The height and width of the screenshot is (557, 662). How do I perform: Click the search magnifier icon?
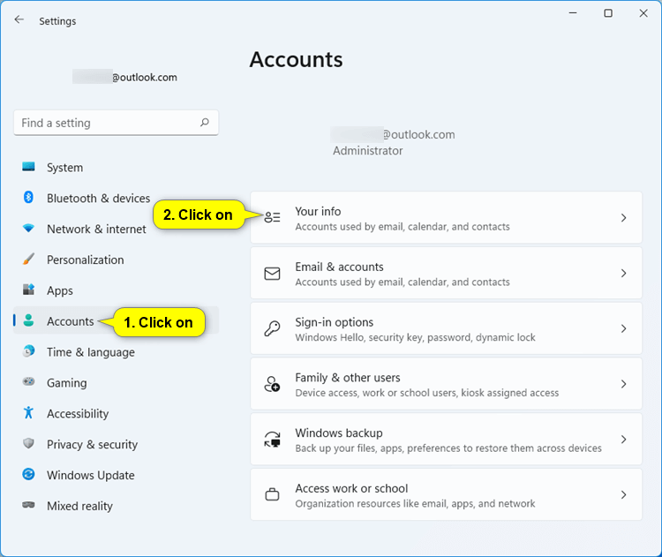tap(205, 123)
